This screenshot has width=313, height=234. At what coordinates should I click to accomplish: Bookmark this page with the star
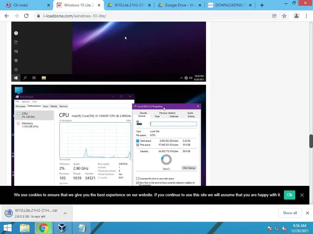pos(284,16)
